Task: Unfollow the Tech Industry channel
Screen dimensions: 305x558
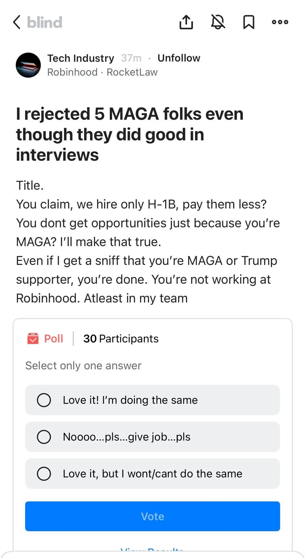Action: click(x=179, y=58)
